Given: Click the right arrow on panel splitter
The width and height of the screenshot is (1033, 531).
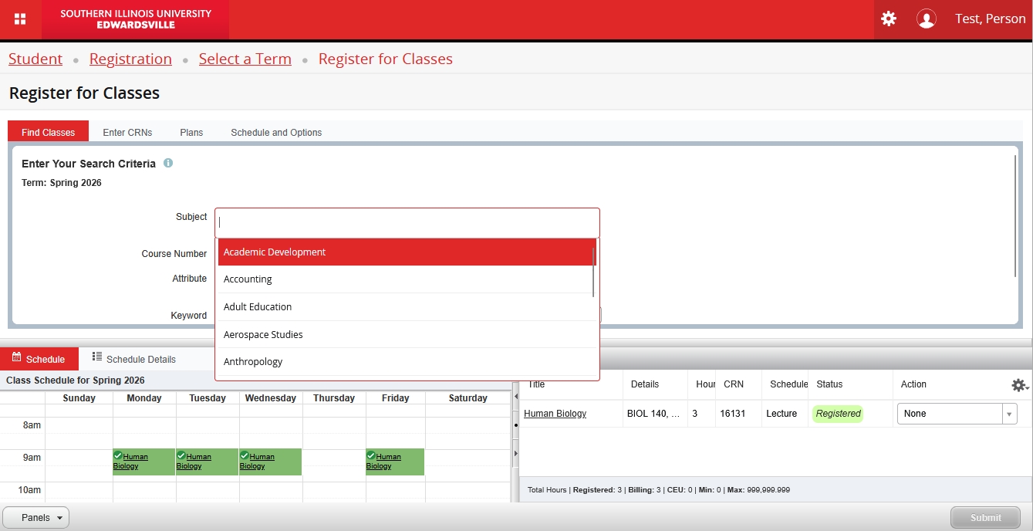Looking at the screenshot, I should tap(515, 453).
